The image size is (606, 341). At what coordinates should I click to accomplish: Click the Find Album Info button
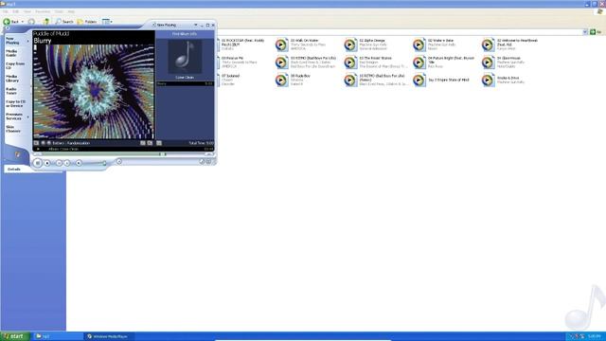185,34
